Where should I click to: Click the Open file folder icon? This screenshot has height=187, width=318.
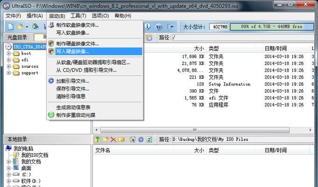point(20,27)
